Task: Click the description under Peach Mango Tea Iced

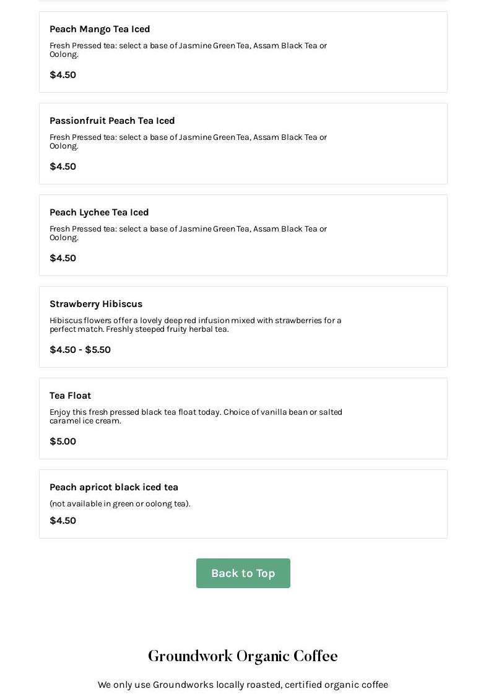Action: pos(188,50)
